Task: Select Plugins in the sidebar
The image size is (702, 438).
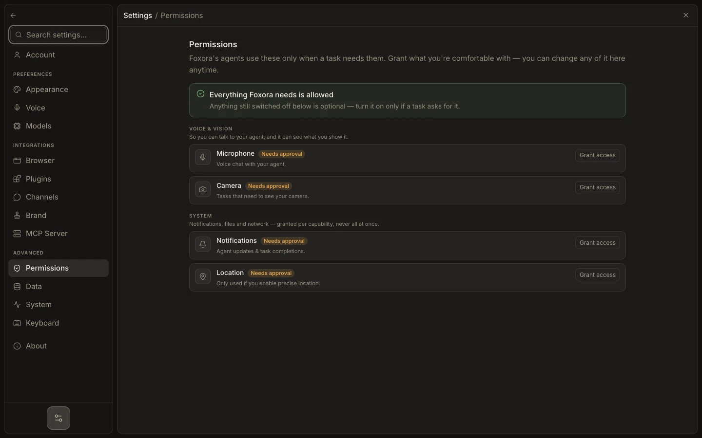Action: pyautogui.click(x=58, y=179)
